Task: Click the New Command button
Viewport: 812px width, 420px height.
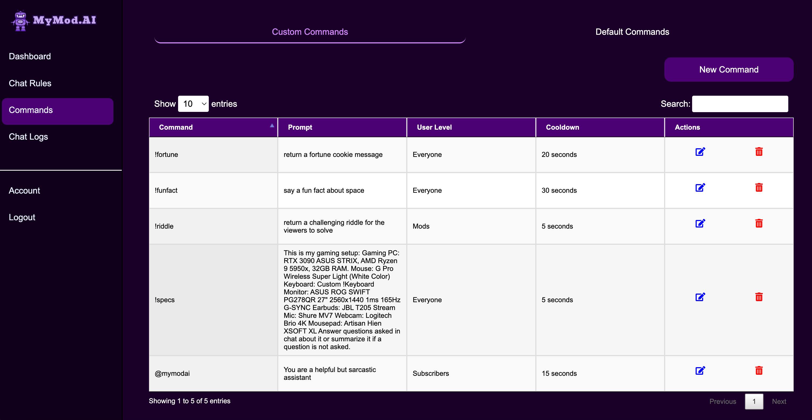Action: (x=729, y=70)
